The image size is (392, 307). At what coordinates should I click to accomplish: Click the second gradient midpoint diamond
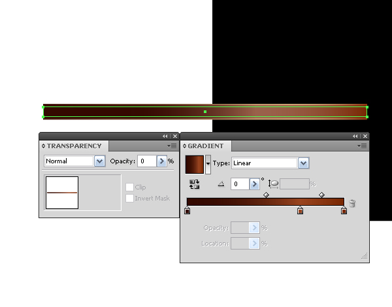(x=321, y=195)
